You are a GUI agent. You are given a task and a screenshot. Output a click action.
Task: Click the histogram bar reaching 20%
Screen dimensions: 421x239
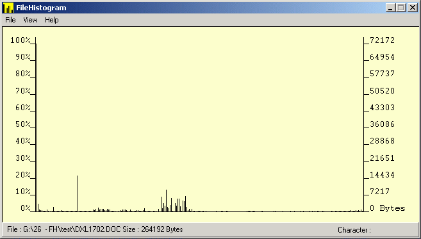click(78, 194)
